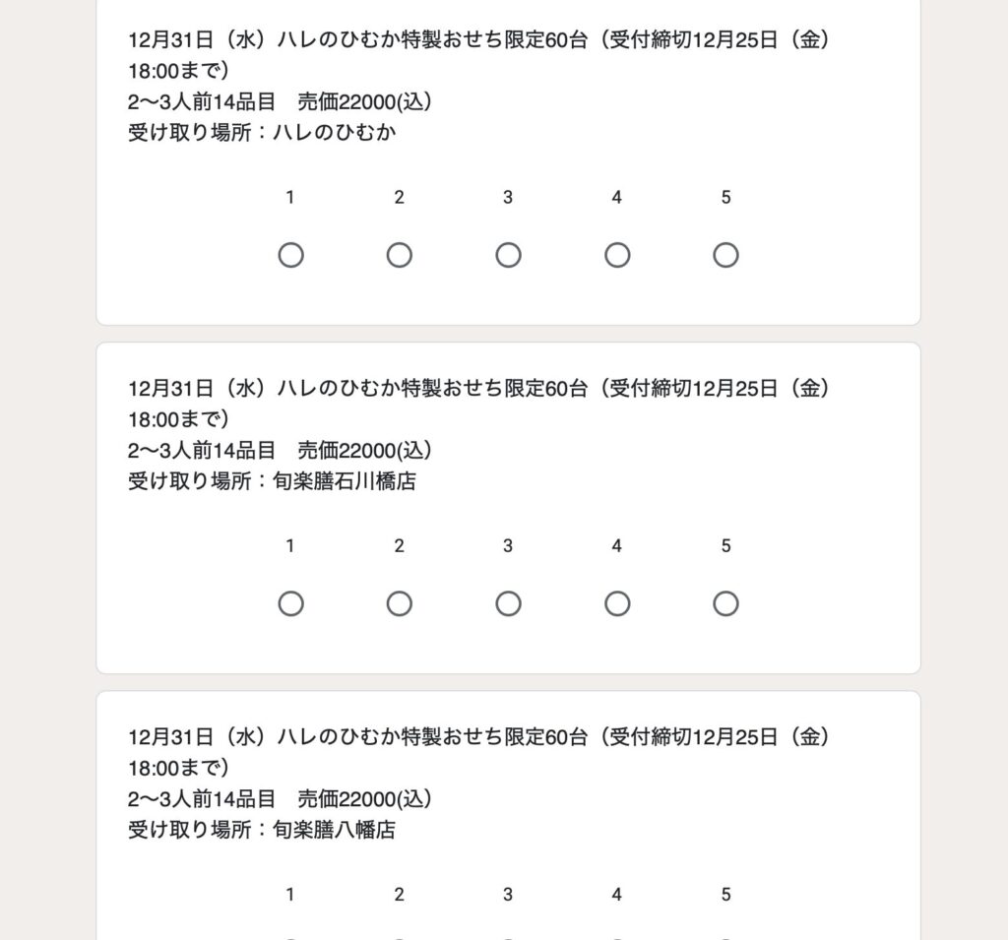This screenshot has width=1008, height=940.
Task: Select option 1 for ハレのひむか pickup
Action: pos(290,256)
